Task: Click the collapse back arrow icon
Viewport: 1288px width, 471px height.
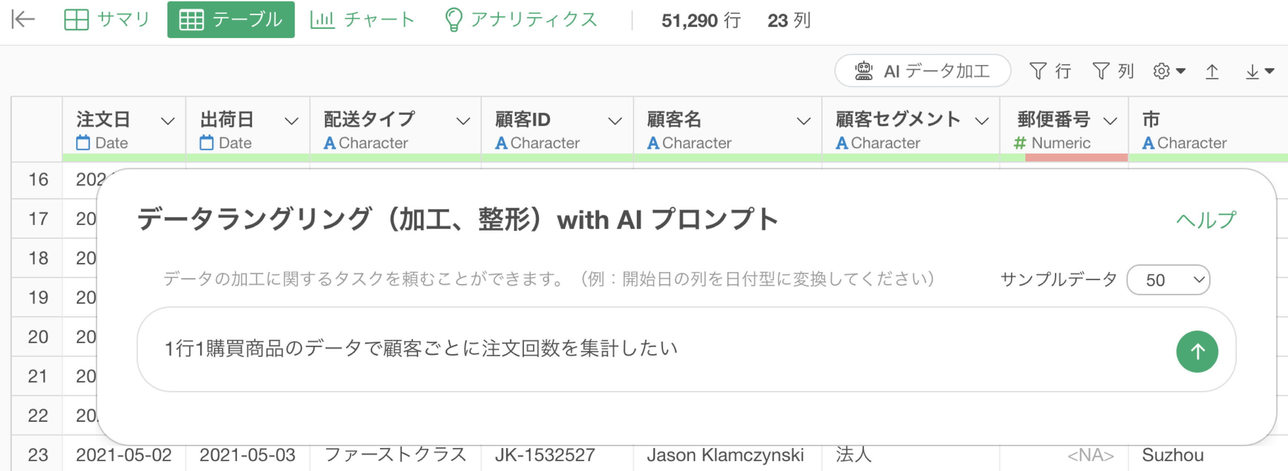Action: coord(23,20)
